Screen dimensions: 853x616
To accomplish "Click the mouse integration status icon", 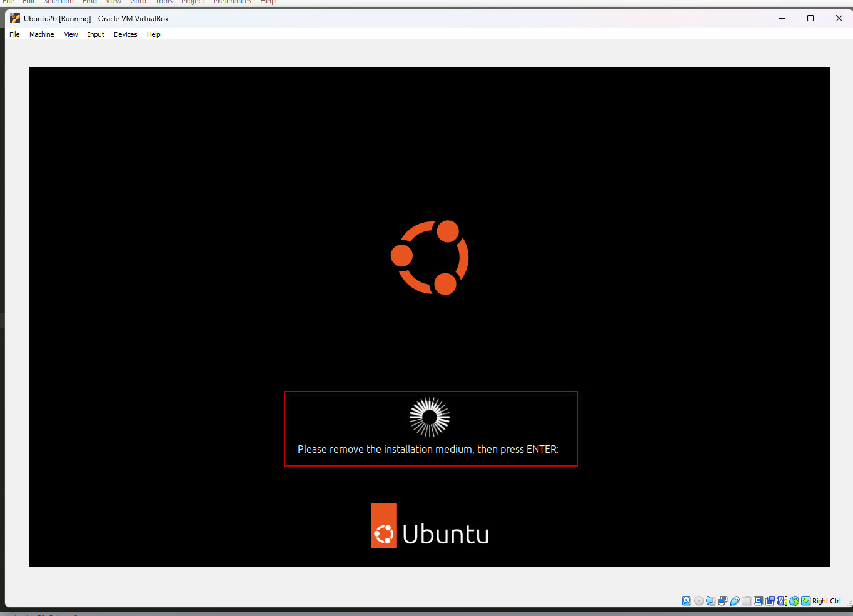I will pos(794,601).
